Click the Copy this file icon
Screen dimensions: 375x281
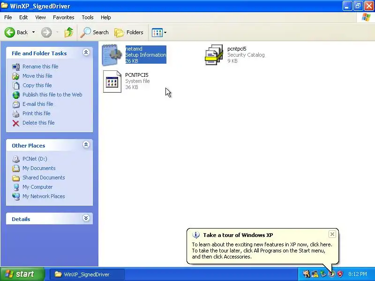click(x=16, y=85)
